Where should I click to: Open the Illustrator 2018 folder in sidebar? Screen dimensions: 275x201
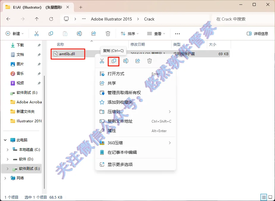(26, 121)
